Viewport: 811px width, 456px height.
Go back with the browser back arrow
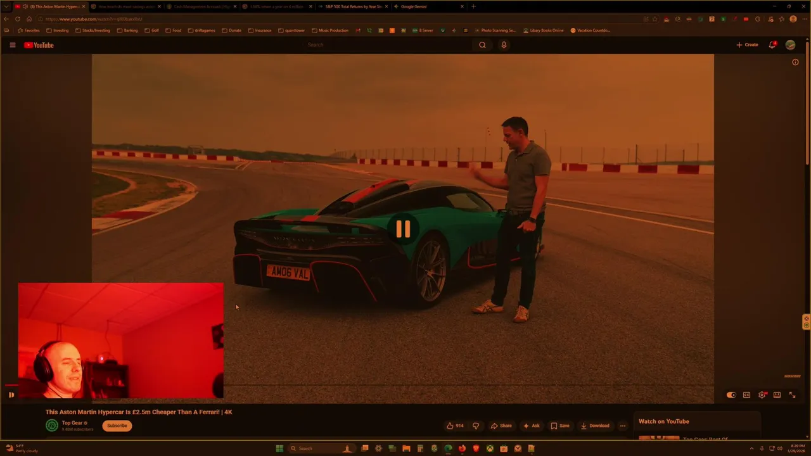tap(6, 19)
